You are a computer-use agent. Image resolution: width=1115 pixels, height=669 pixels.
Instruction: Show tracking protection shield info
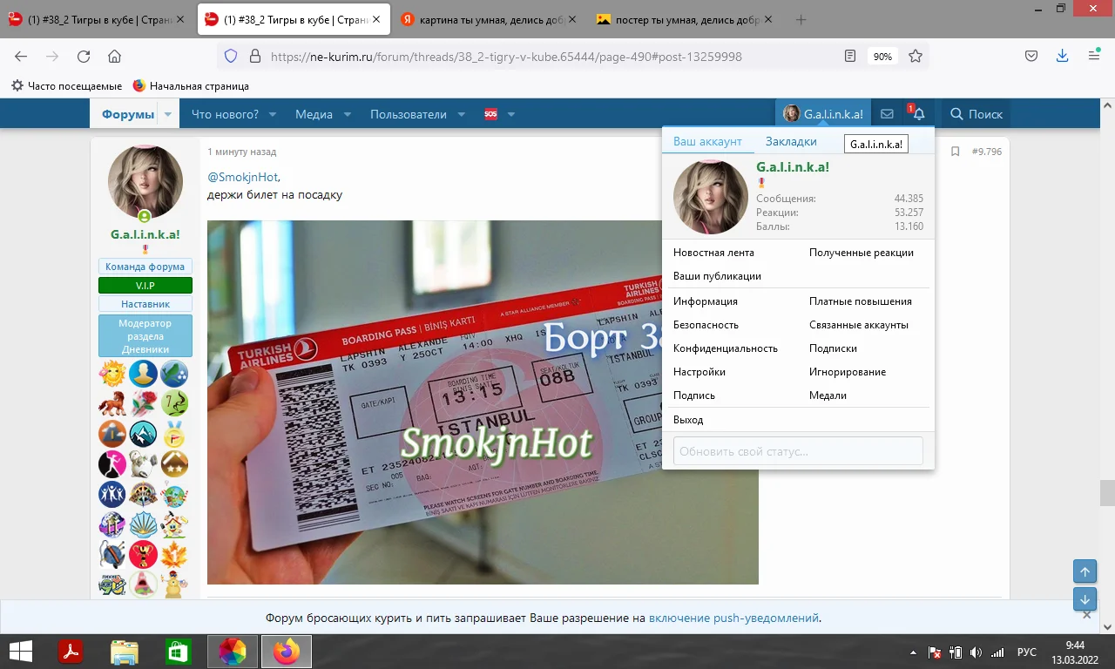coord(231,56)
